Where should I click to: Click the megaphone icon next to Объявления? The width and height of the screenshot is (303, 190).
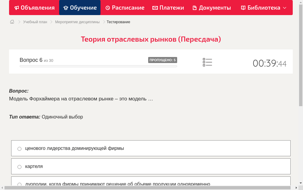click(x=16, y=8)
